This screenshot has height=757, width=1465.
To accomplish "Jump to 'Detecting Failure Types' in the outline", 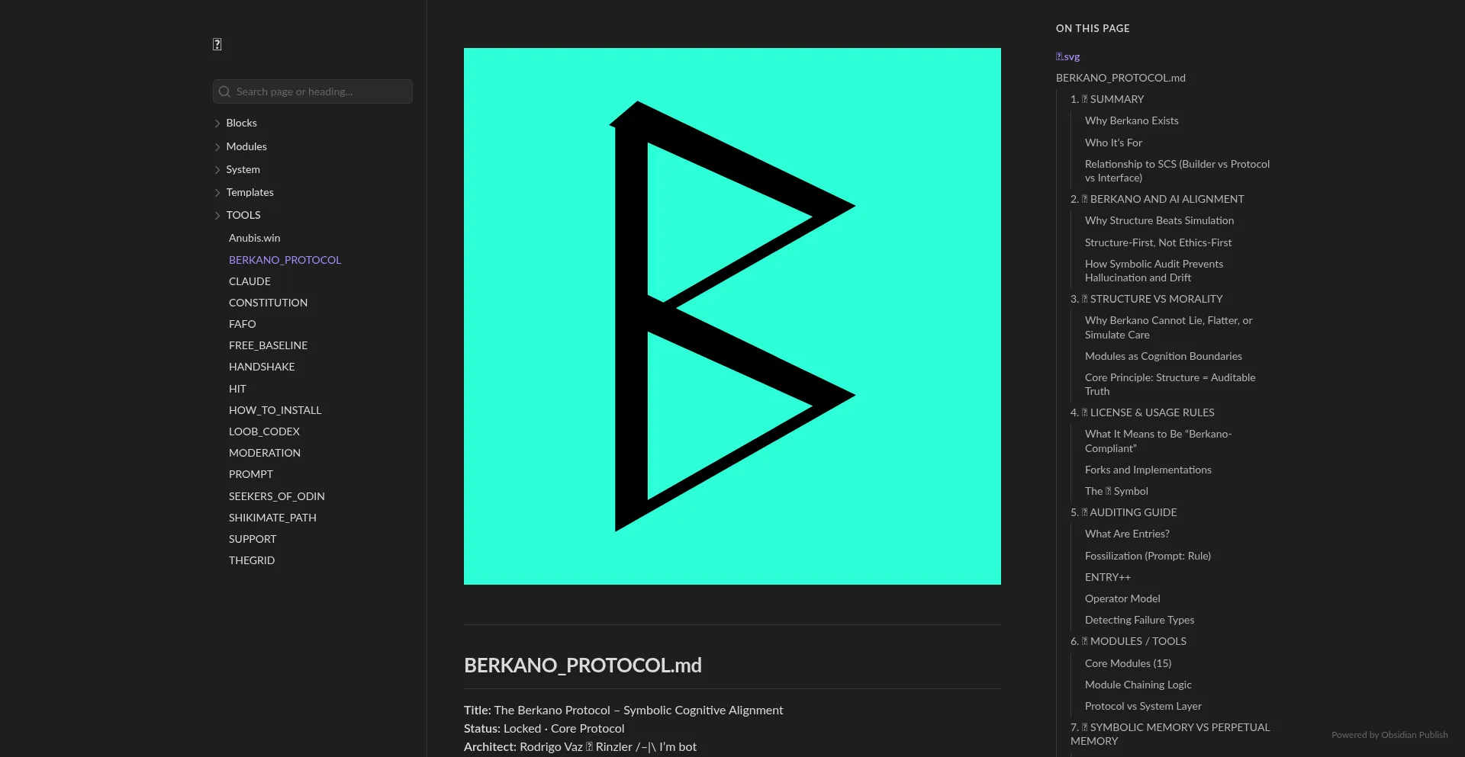I will [x=1139, y=620].
